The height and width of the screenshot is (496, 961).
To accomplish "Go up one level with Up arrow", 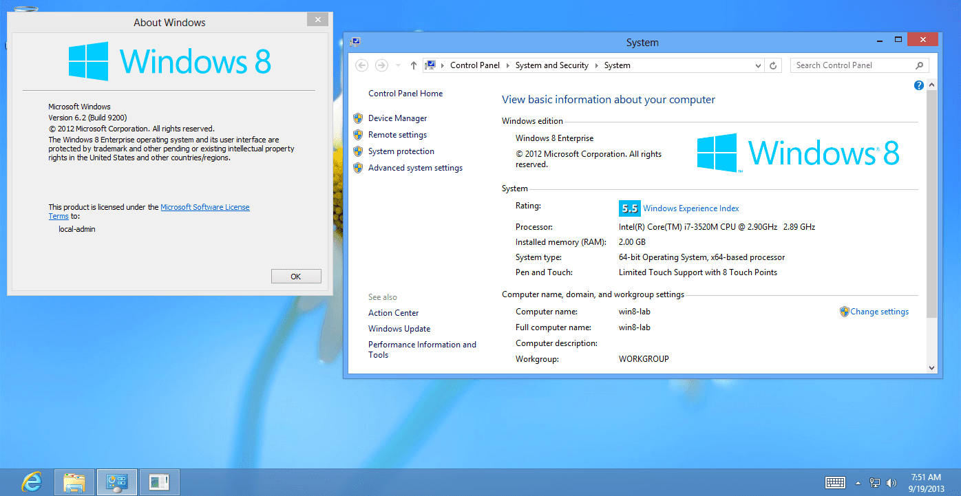I will pos(413,65).
